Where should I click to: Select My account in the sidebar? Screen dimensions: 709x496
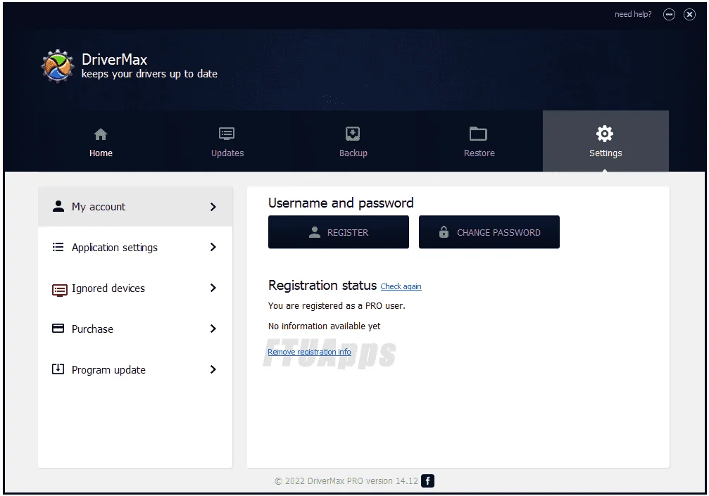coord(135,206)
